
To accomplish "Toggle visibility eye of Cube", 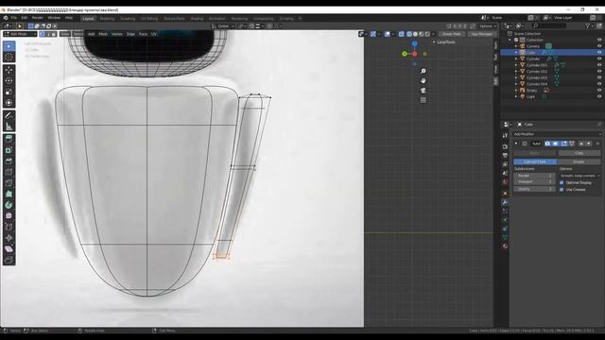I will [x=599, y=52].
